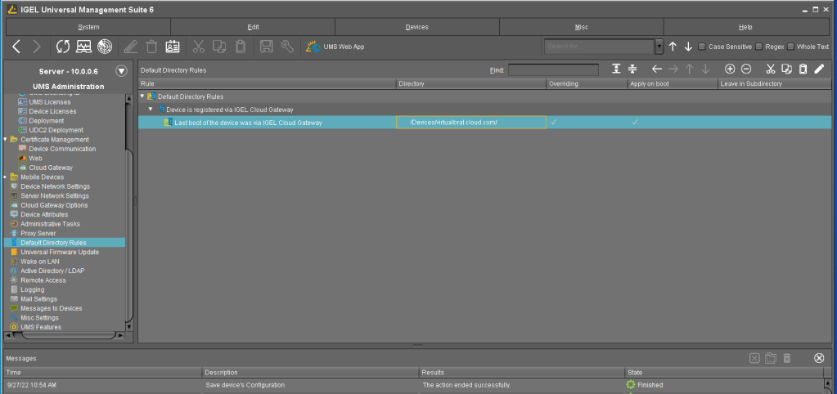The image size is (837, 394).
Task: Open the UMS Web App
Action: [335, 47]
